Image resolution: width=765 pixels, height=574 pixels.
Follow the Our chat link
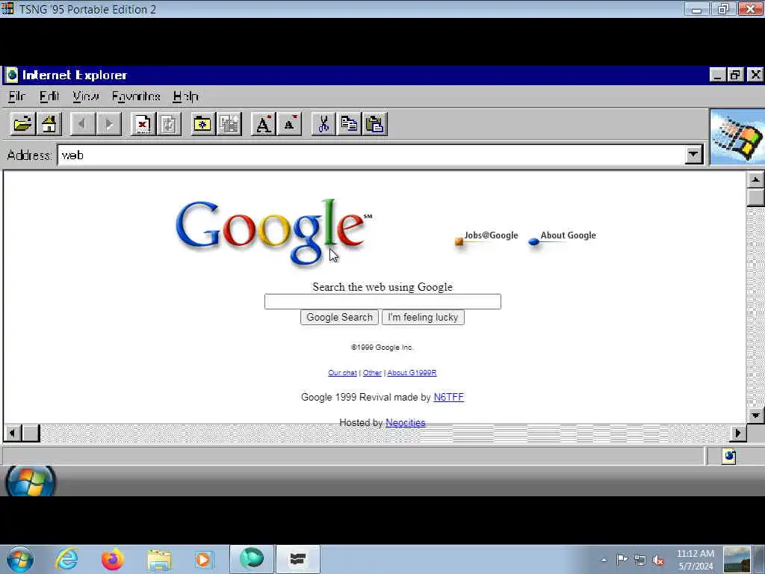[342, 372]
